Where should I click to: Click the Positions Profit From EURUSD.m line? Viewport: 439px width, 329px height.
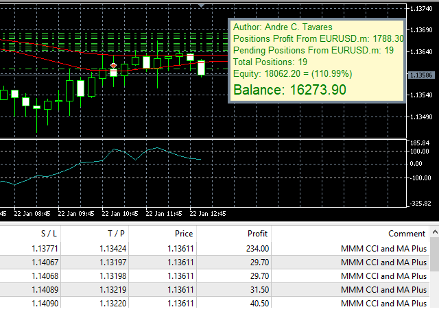click(x=318, y=38)
